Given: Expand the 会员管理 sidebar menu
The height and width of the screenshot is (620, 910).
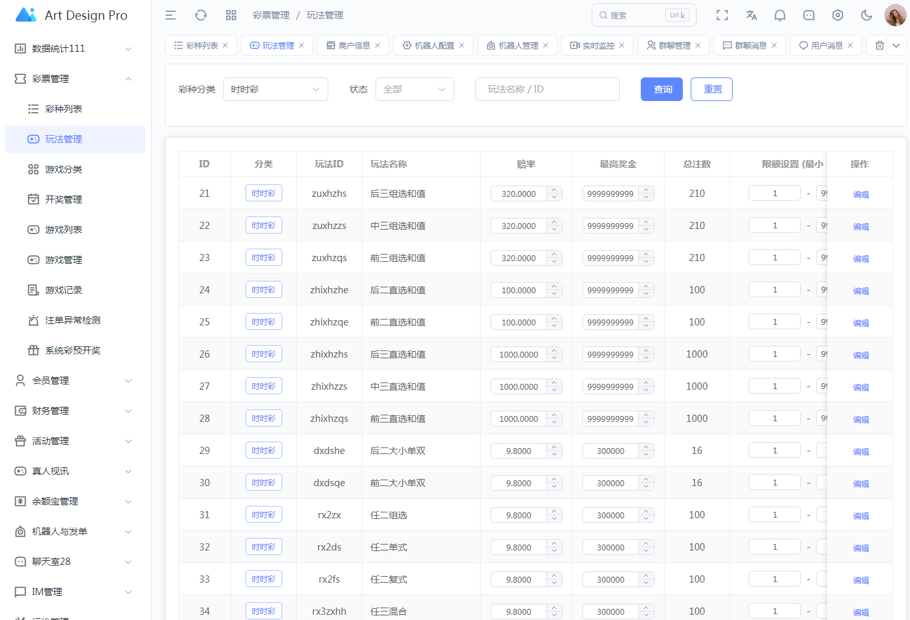Looking at the screenshot, I should 74,381.
